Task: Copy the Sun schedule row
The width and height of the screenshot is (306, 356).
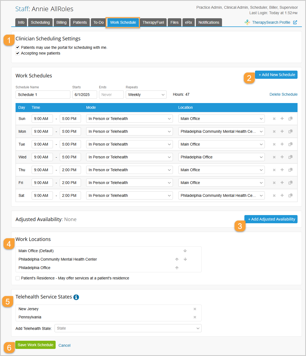Action: pyautogui.click(x=290, y=119)
